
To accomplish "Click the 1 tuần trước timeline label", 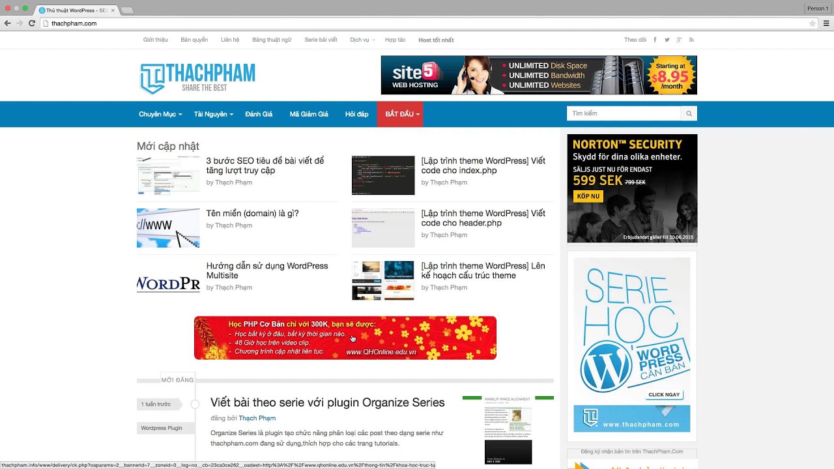I will pyautogui.click(x=160, y=405).
